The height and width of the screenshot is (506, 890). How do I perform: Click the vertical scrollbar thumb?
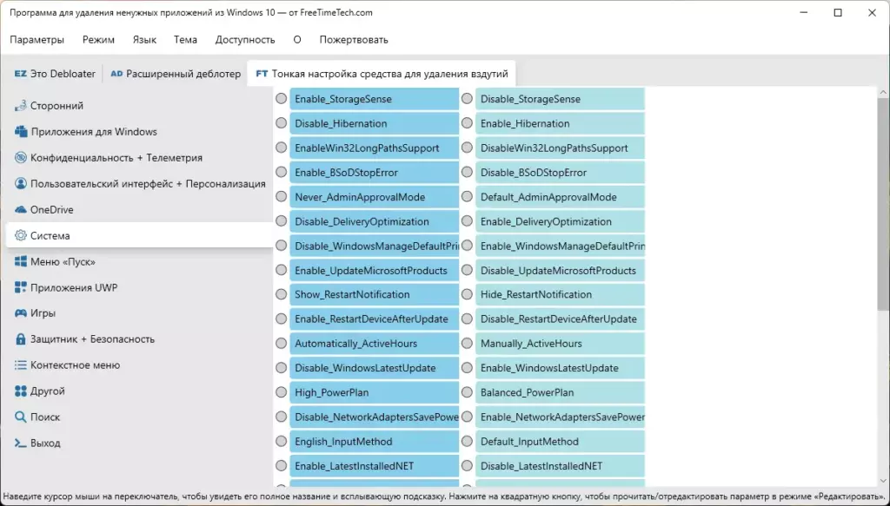[883, 203]
